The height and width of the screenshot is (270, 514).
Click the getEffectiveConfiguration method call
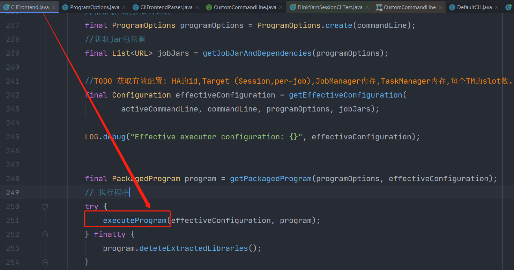pyautogui.click(x=345, y=95)
